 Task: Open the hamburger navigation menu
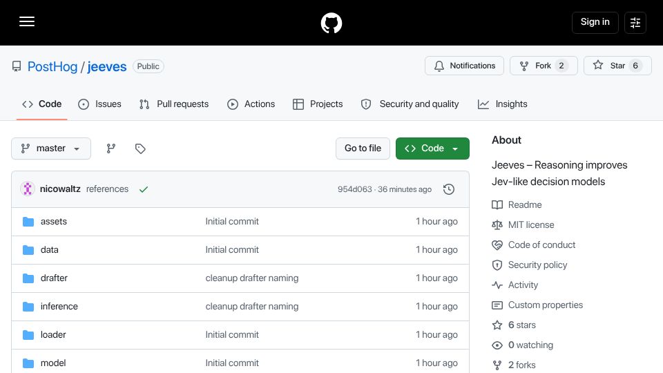27,21
